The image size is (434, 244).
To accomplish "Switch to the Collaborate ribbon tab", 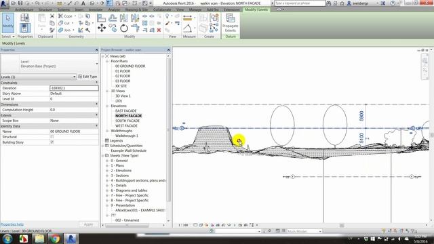I will (x=162, y=9).
